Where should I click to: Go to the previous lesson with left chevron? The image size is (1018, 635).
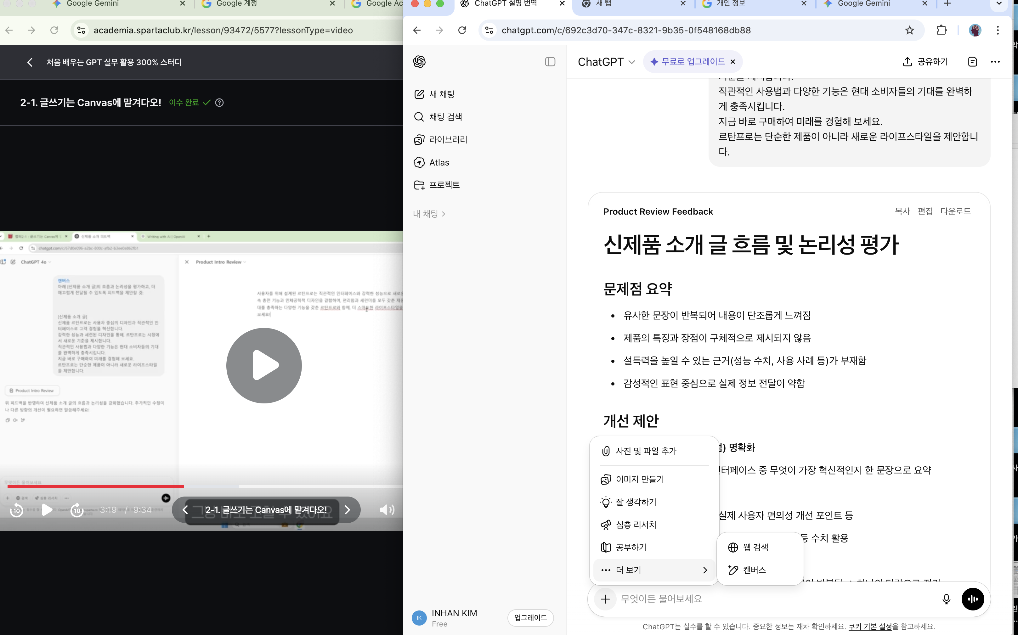click(x=185, y=510)
